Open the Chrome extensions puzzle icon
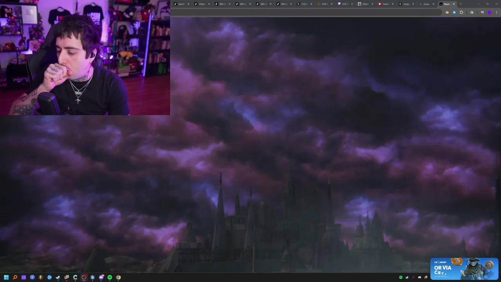 click(x=461, y=12)
